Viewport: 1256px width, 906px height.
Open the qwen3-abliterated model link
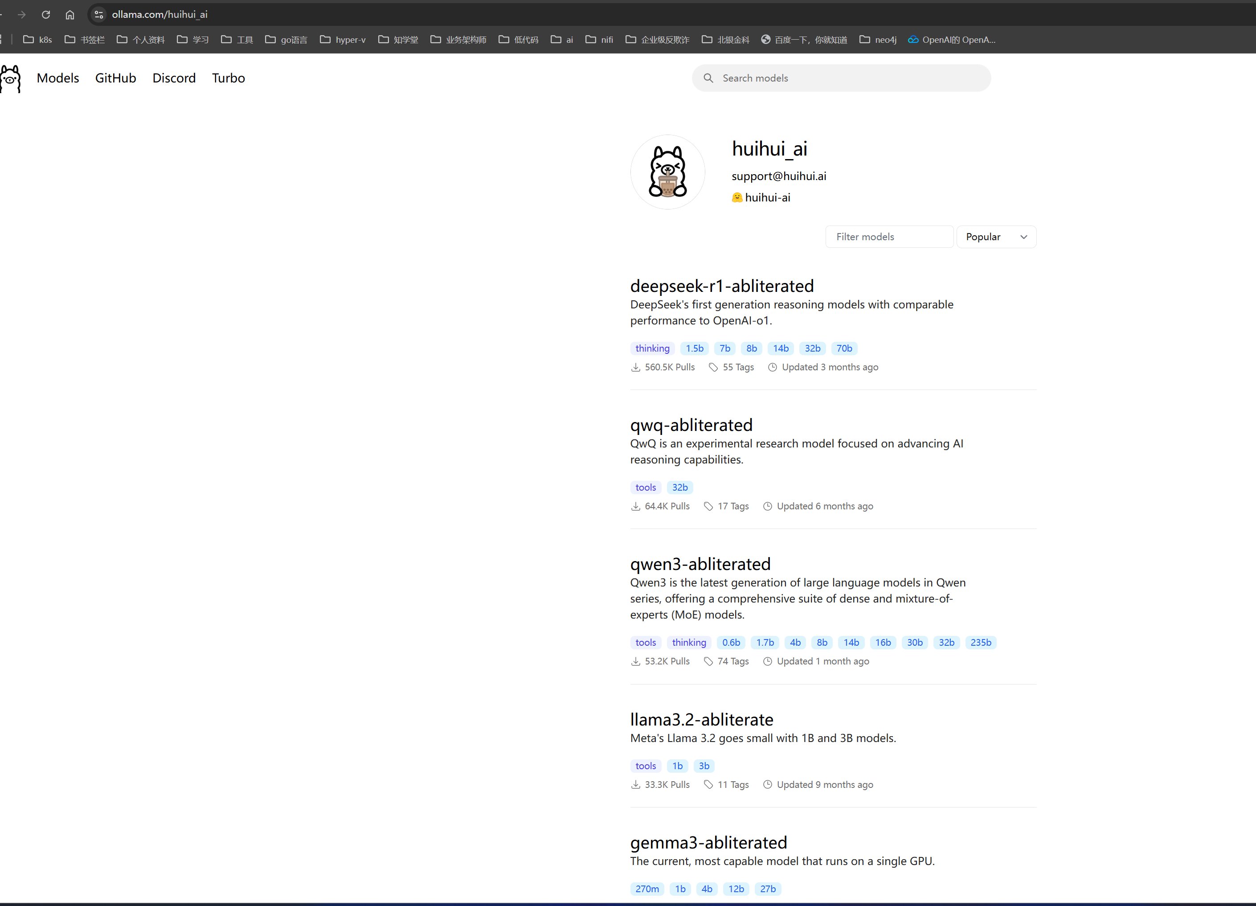click(700, 564)
